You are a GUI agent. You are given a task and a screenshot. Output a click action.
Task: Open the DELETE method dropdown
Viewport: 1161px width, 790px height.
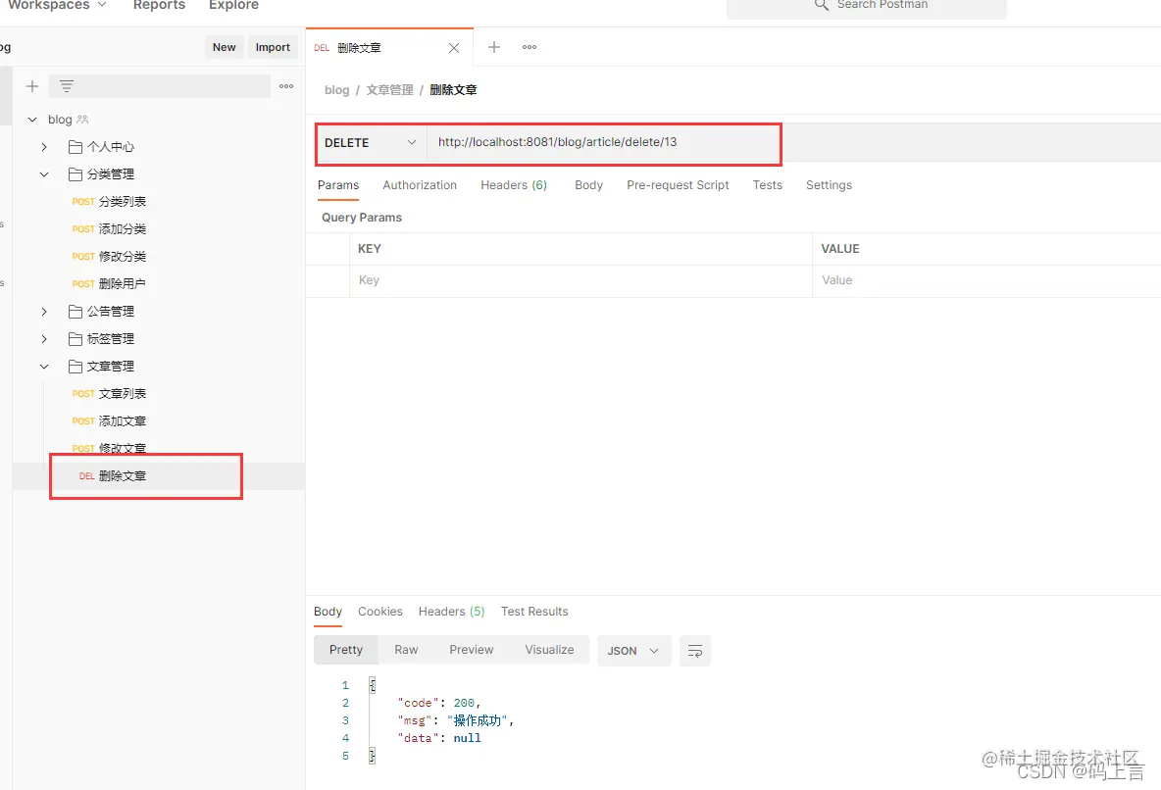click(371, 143)
